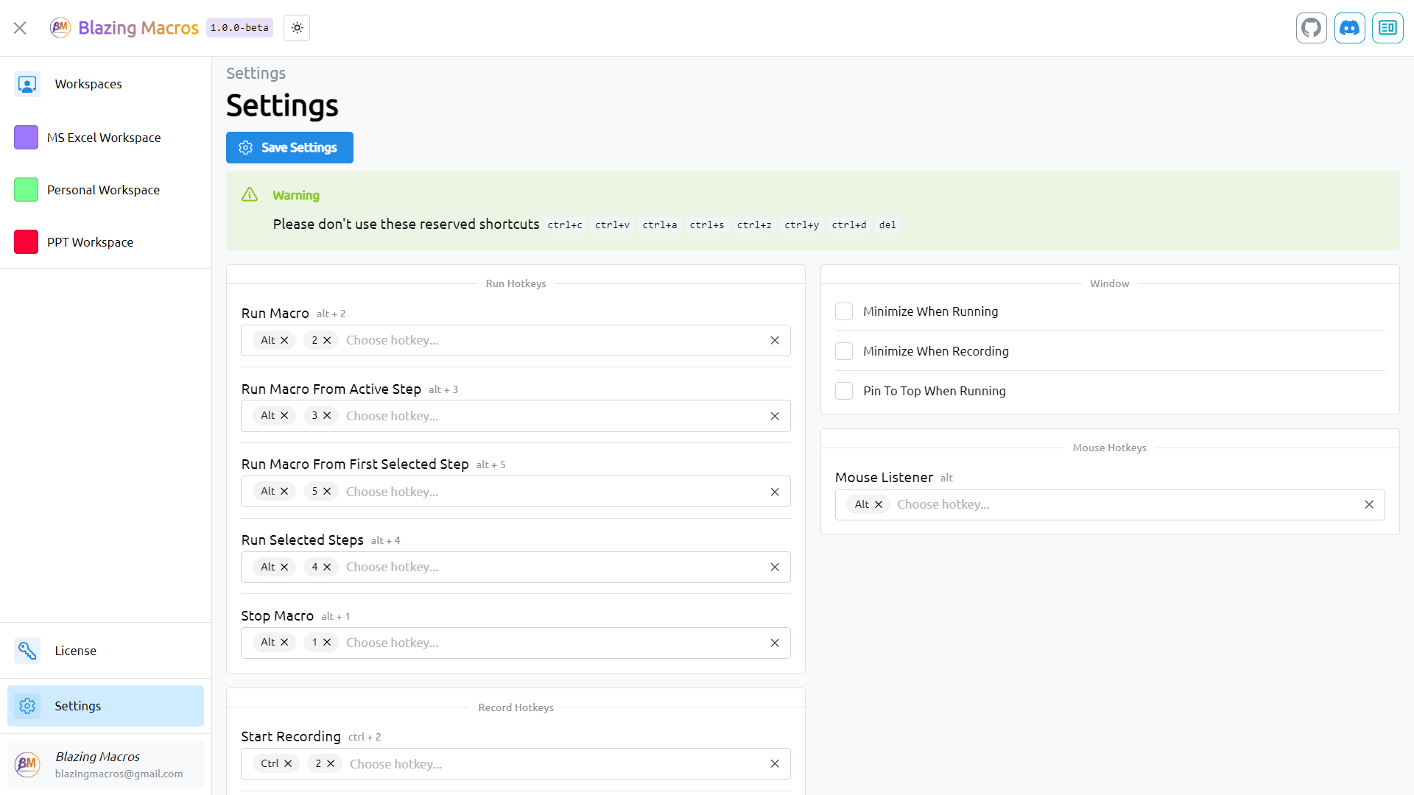The width and height of the screenshot is (1414, 795).
Task: Open the Mouse Listener hotkey chooser
Action: pyautogui.click(x=1110, y=504)
